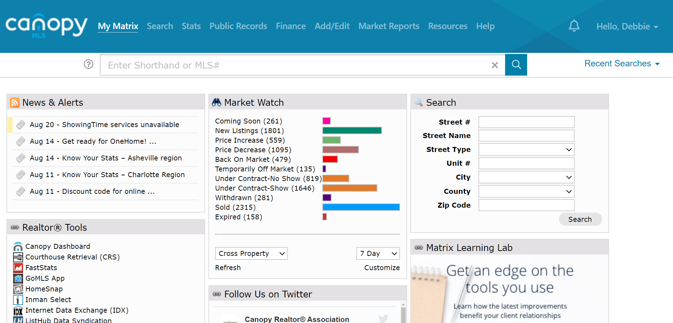Click the Canopy MLS logo
Image resolution: width=673 pixels, height=323 pixels.
click(x=46, y=26)
